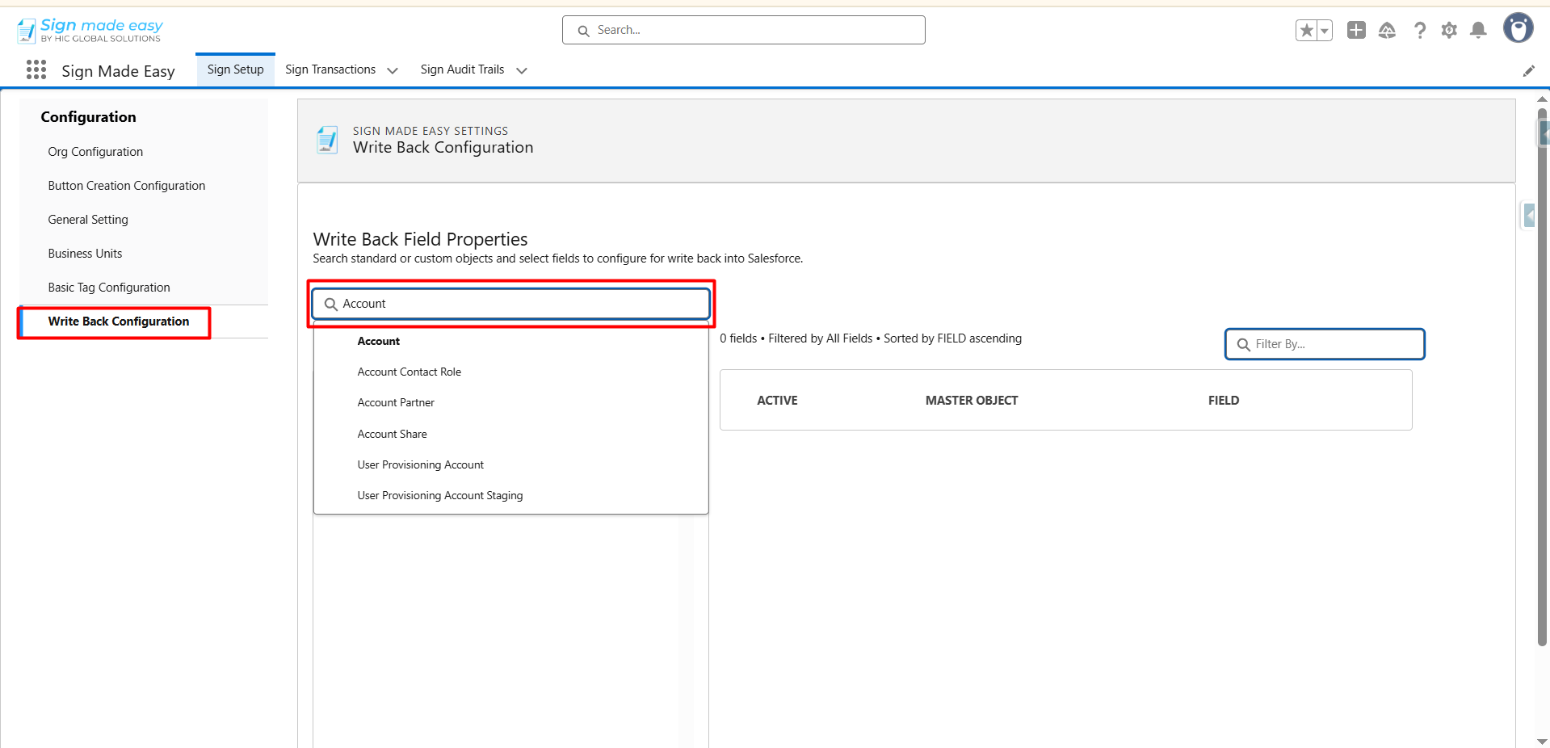Open the Trailhead guidance icon

click(1387, 31)
